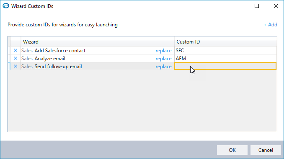Select the Add Salesforce contact wizard name
The image size is (284, 159).
60,51
